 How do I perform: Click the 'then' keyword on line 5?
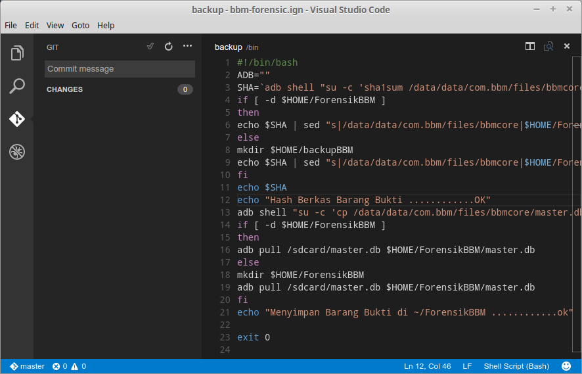click(248, 112)
